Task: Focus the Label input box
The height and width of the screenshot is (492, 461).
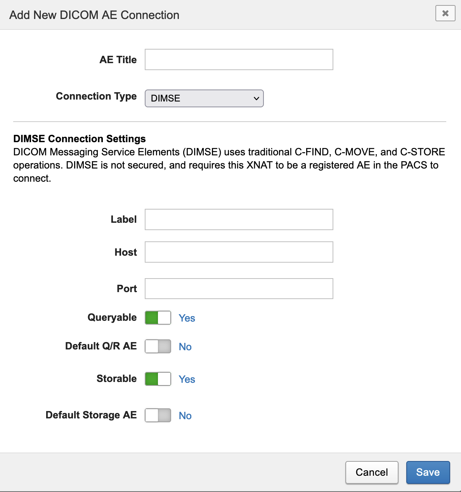Action: coord(239,220)
